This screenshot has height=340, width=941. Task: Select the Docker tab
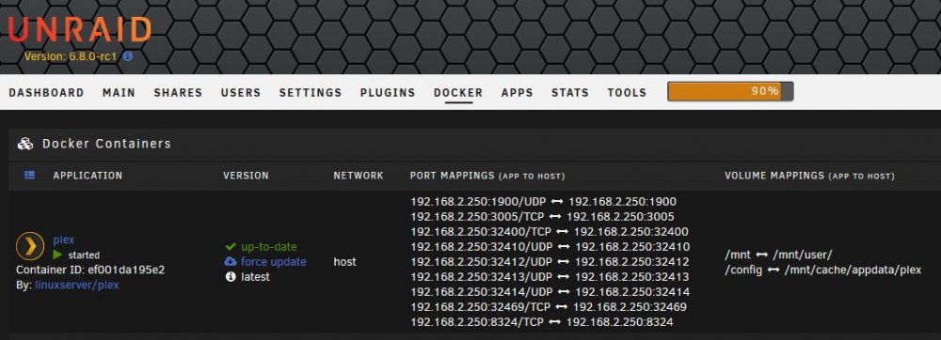pos(458,93)
